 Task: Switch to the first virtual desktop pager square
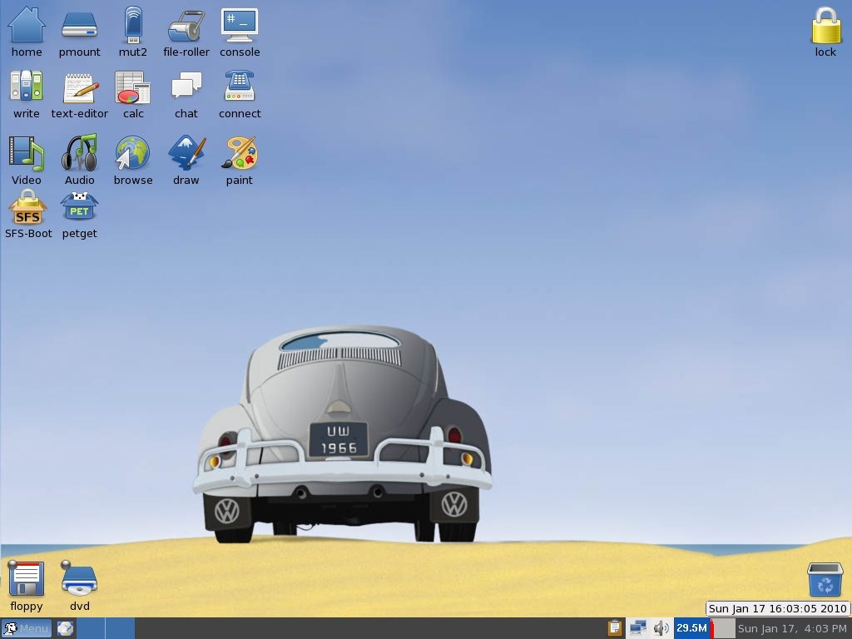click(90, 628)
